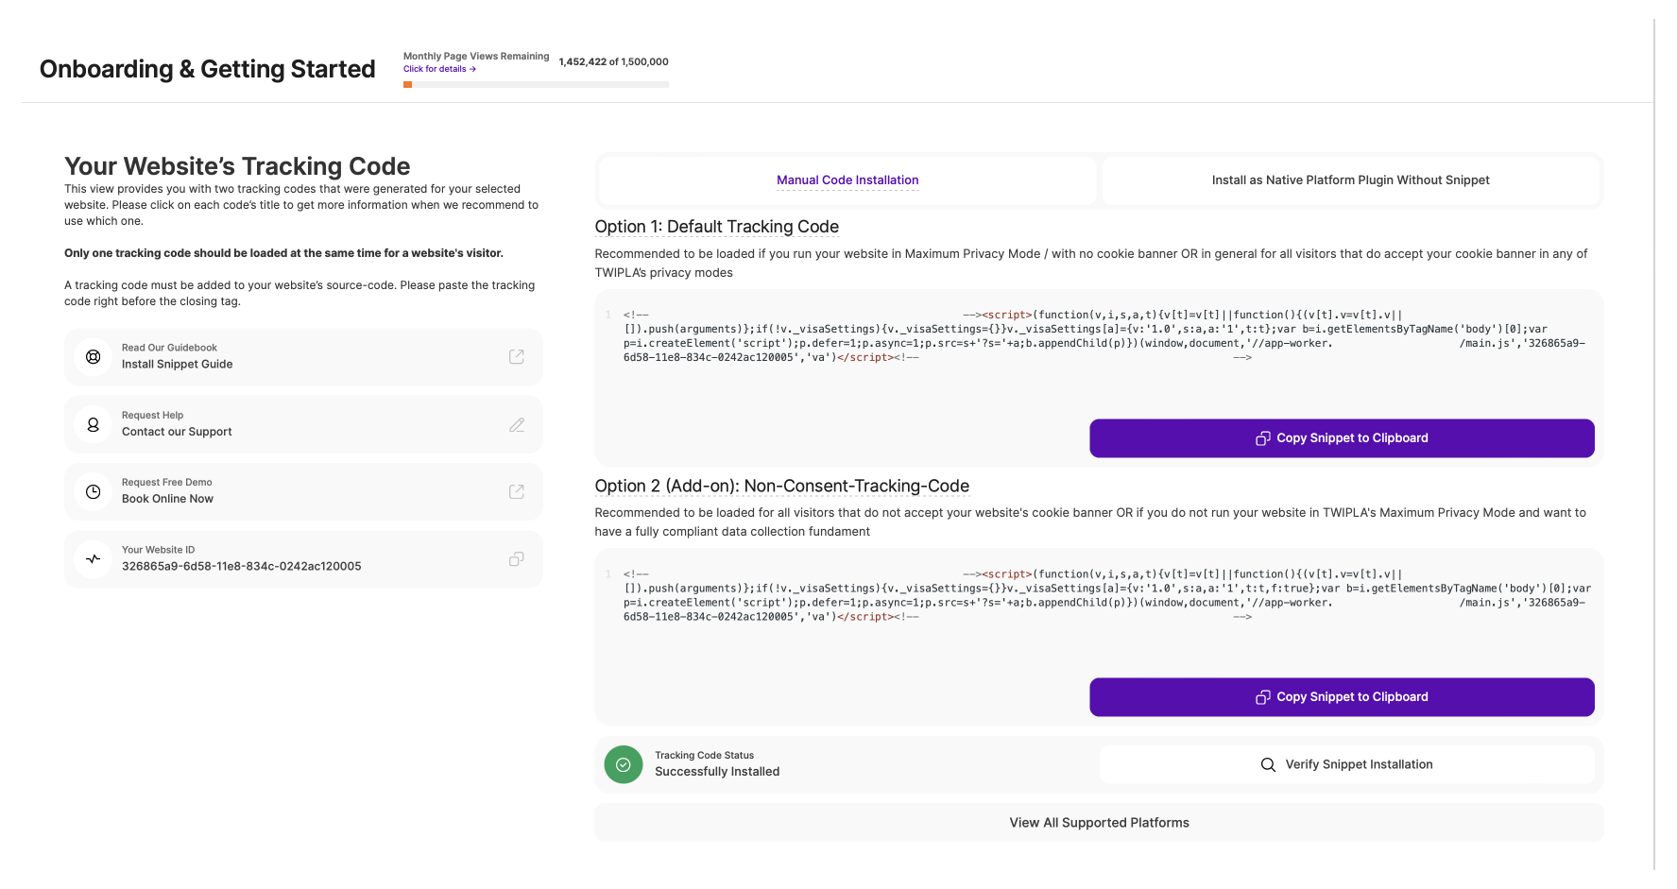This screenshot has height=889, width=1677.
Task: Click the green Successfully Installed checkmark icon
Action: click(623, 764)
